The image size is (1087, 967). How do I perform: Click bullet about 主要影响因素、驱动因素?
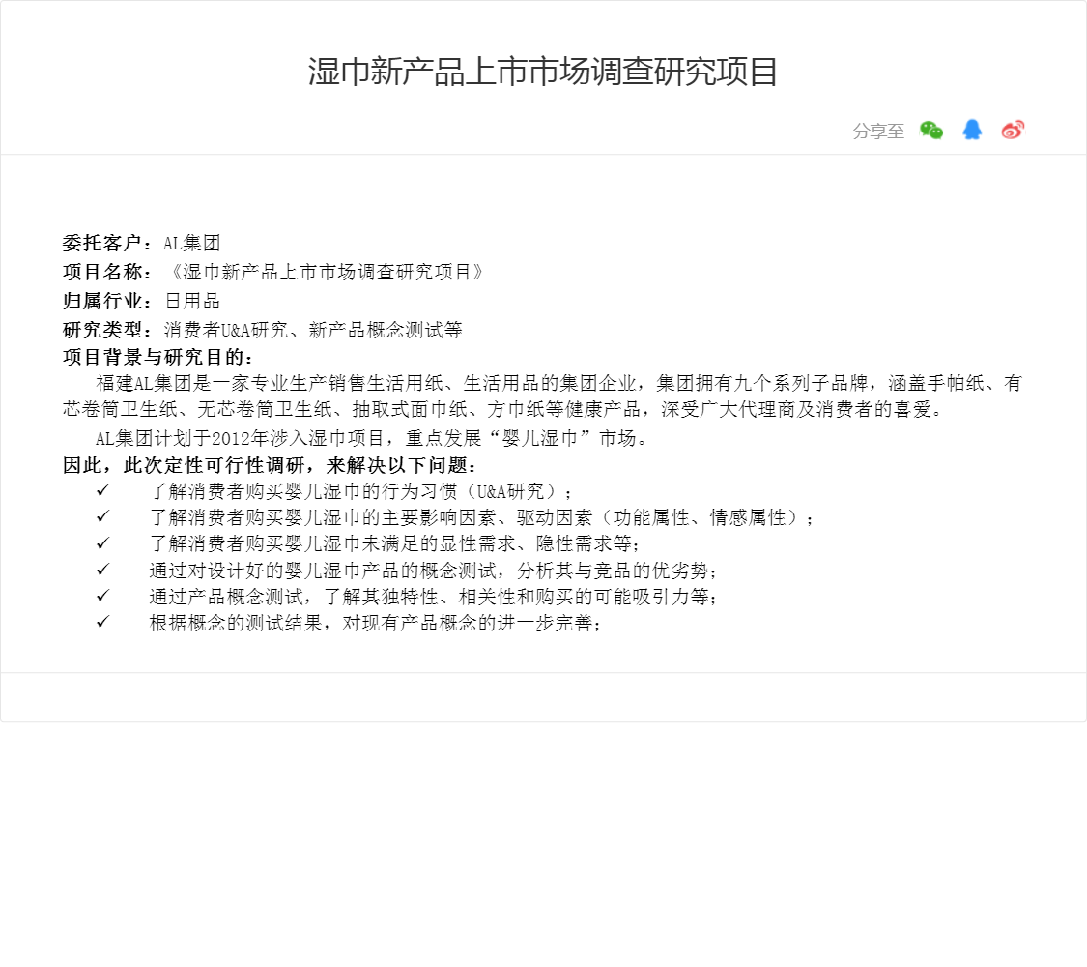tap(482, 517)
